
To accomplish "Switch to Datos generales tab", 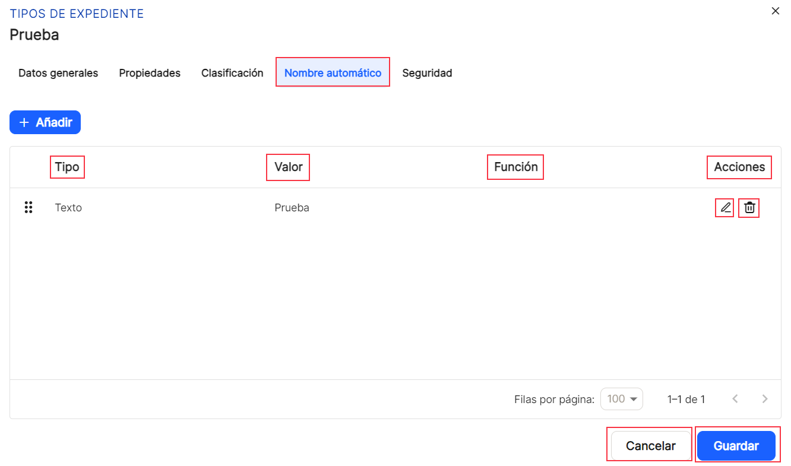I will (58, 73).
